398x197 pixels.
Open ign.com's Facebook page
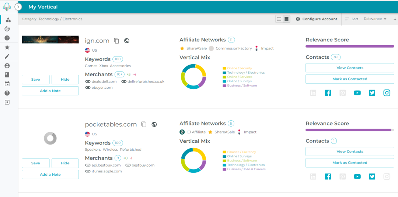[x=328, y=93]
